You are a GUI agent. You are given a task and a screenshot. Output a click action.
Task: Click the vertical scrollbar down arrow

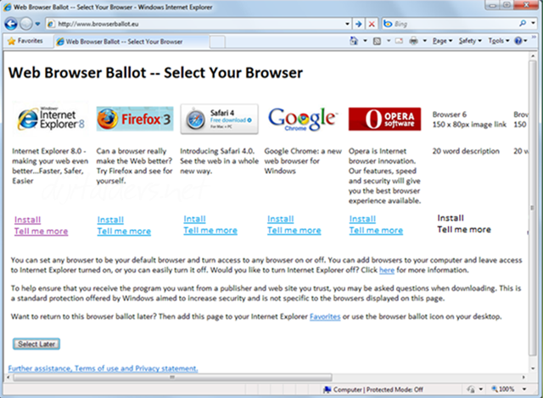tap(532, 368)
